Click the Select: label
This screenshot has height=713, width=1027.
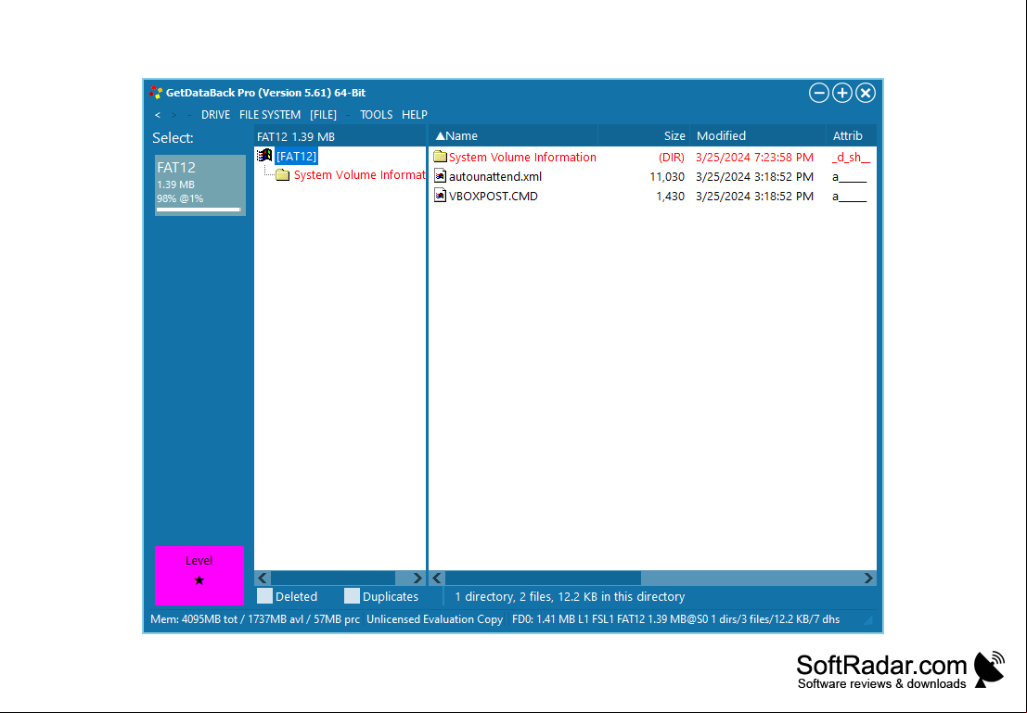173,137
